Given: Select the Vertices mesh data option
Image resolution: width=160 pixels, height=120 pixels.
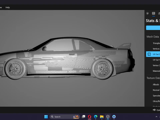Looking at the screenshot, I should [156, 49].
